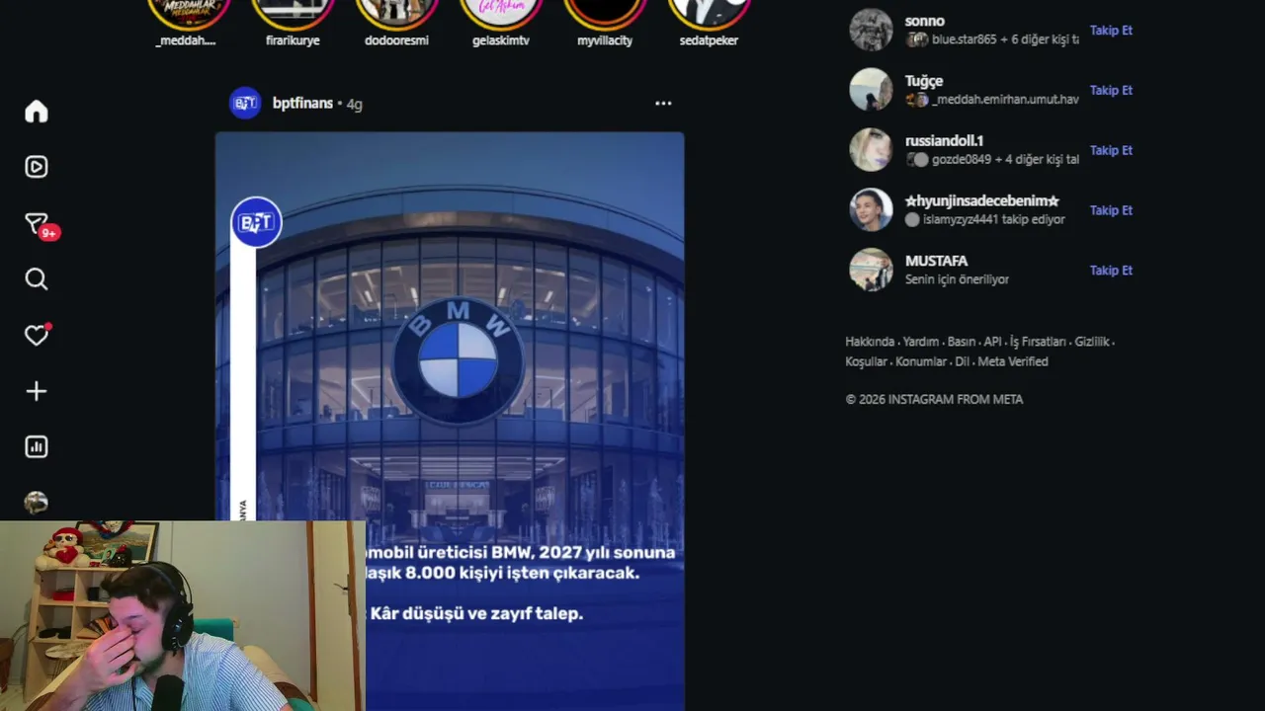This screenshot has height=711, width=1265.
Task: View Notifications heart icon
Action: pos(37,336)
